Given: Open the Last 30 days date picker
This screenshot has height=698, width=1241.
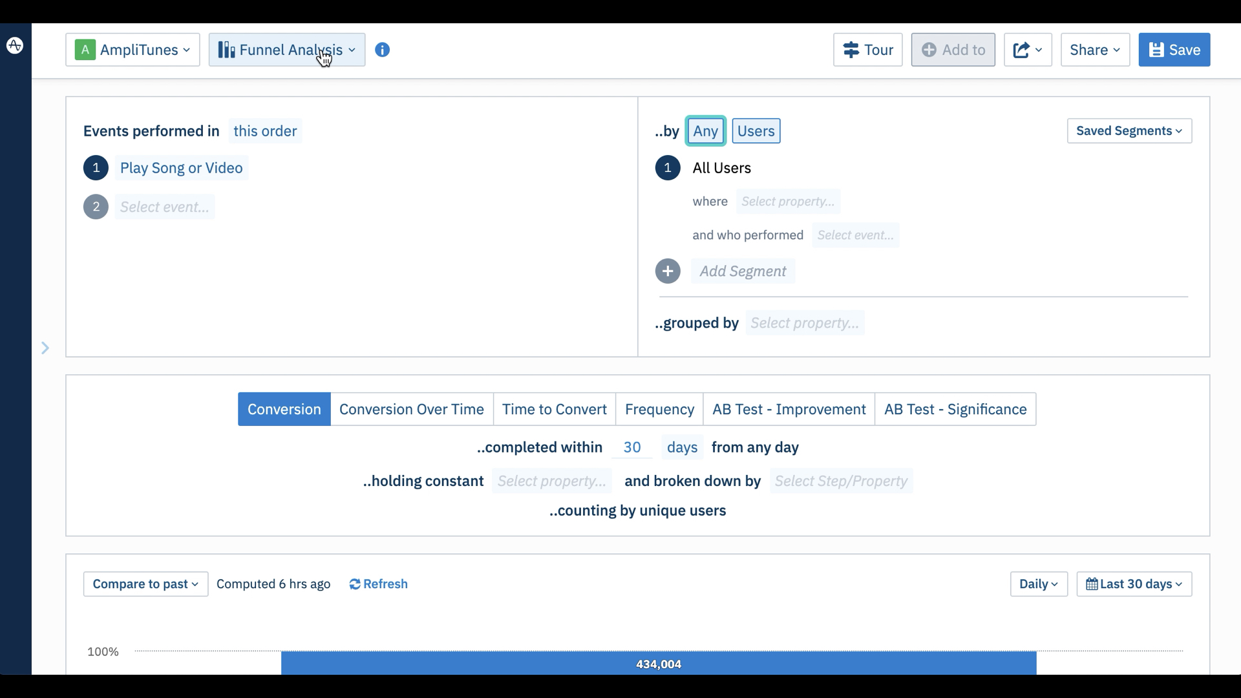Looking at the screenshot, I should (x=1134, y=584).
